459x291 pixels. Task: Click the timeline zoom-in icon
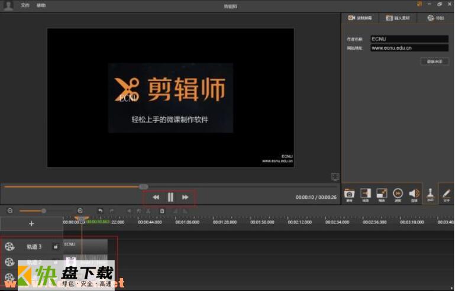coord(80,211)
